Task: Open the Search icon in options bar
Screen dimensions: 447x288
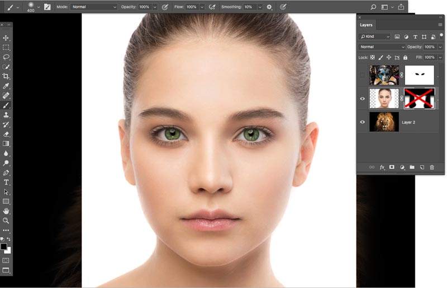Action: click(x=373, y=7)
